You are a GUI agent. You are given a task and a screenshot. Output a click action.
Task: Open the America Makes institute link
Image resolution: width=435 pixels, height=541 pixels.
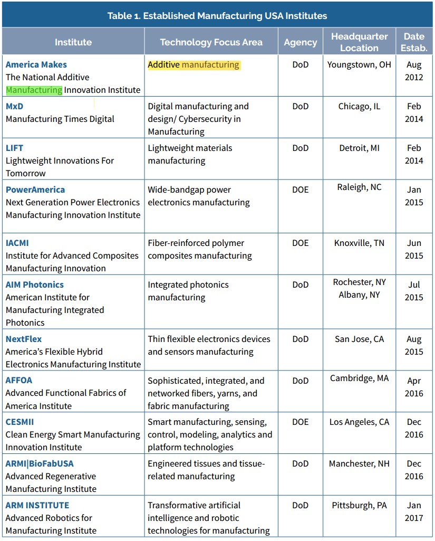[x=36, y=64]
